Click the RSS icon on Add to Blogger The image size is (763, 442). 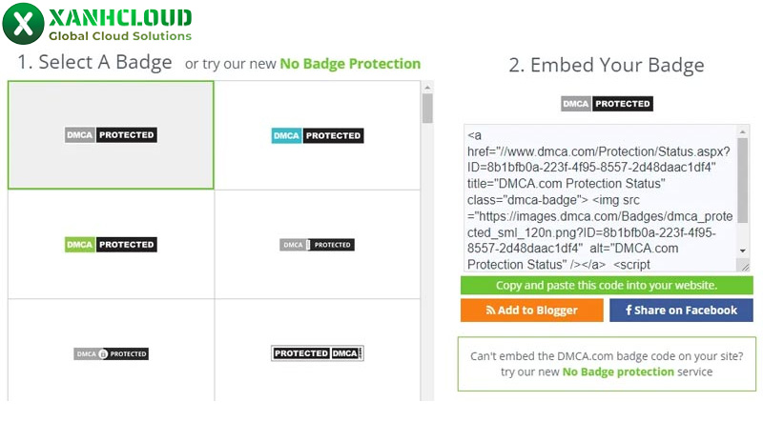point(490,311)
